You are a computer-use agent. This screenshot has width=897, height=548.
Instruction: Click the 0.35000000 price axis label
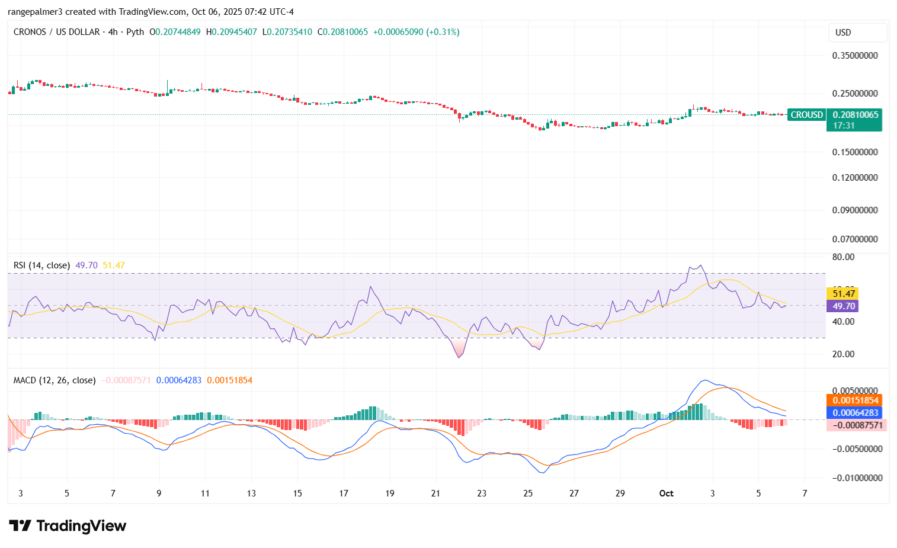(855, 56)
